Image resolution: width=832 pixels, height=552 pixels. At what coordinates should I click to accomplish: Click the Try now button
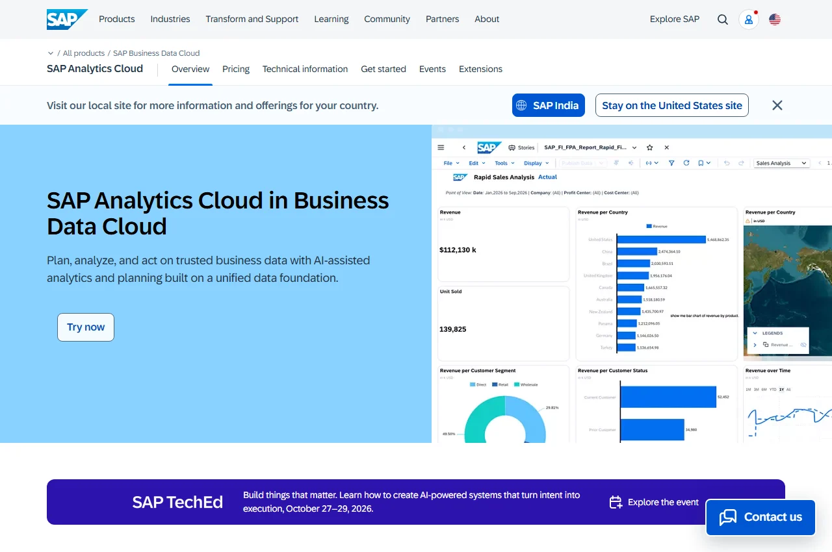(x=86, y=327)
